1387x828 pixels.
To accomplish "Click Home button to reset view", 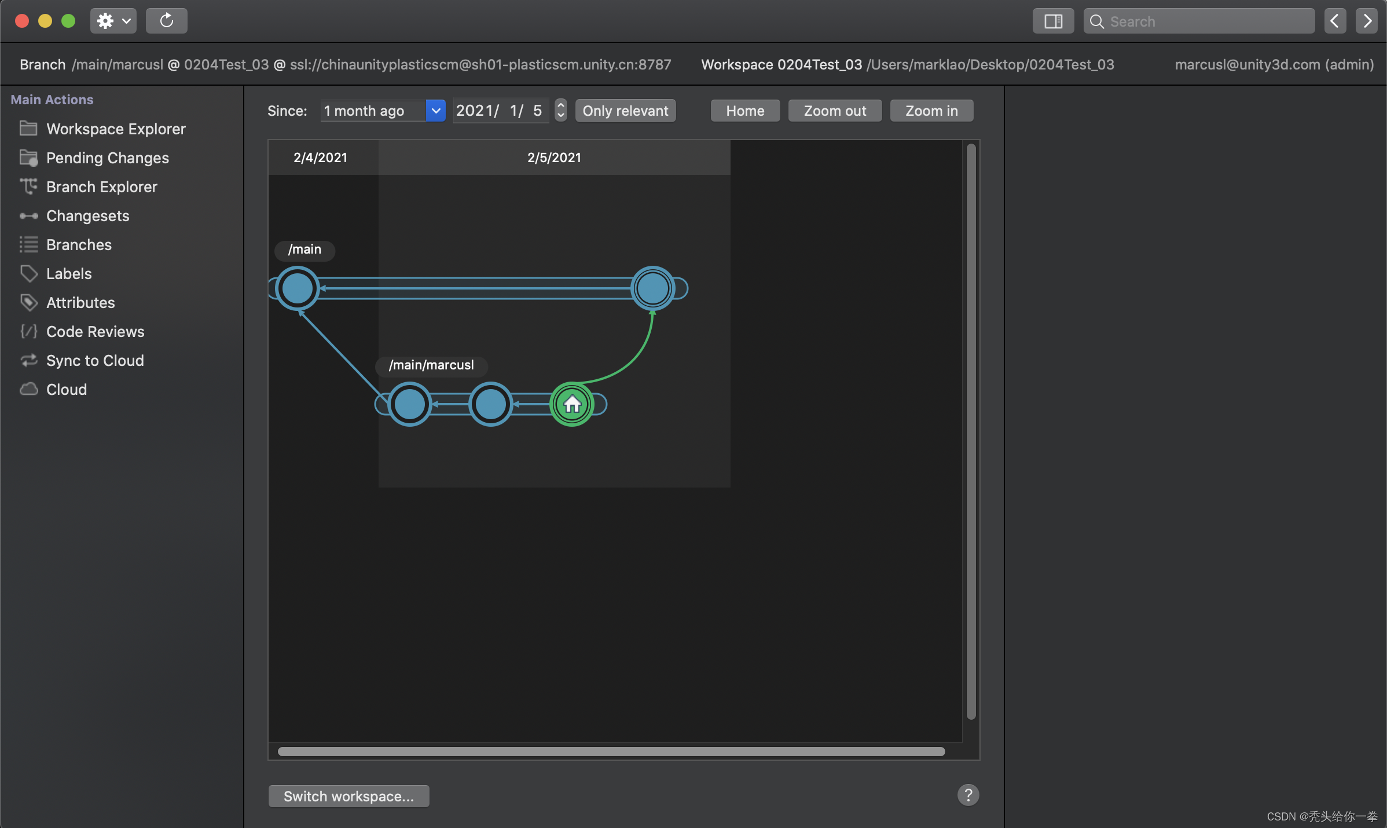I will pyautogui.click(x=744, y=109).
